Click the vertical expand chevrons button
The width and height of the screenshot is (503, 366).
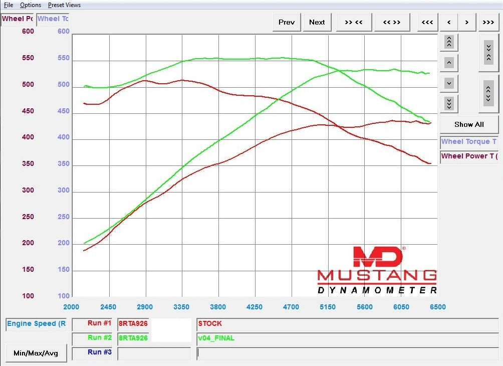tap(488, 93)
